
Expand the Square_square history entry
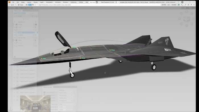pyautogui.click(x=14, y=66)
